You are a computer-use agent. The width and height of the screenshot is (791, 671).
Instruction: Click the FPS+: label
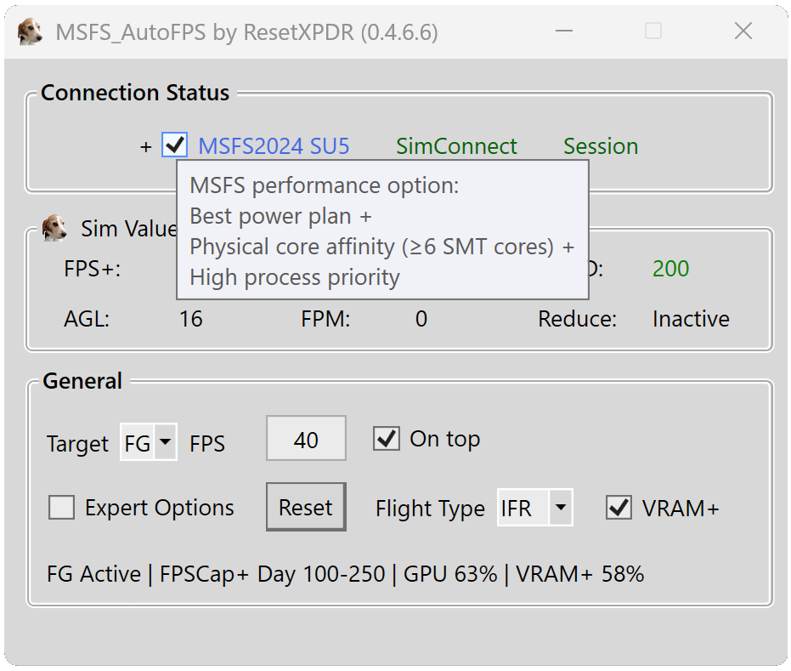pyautogui.click(x=93, y=269)
